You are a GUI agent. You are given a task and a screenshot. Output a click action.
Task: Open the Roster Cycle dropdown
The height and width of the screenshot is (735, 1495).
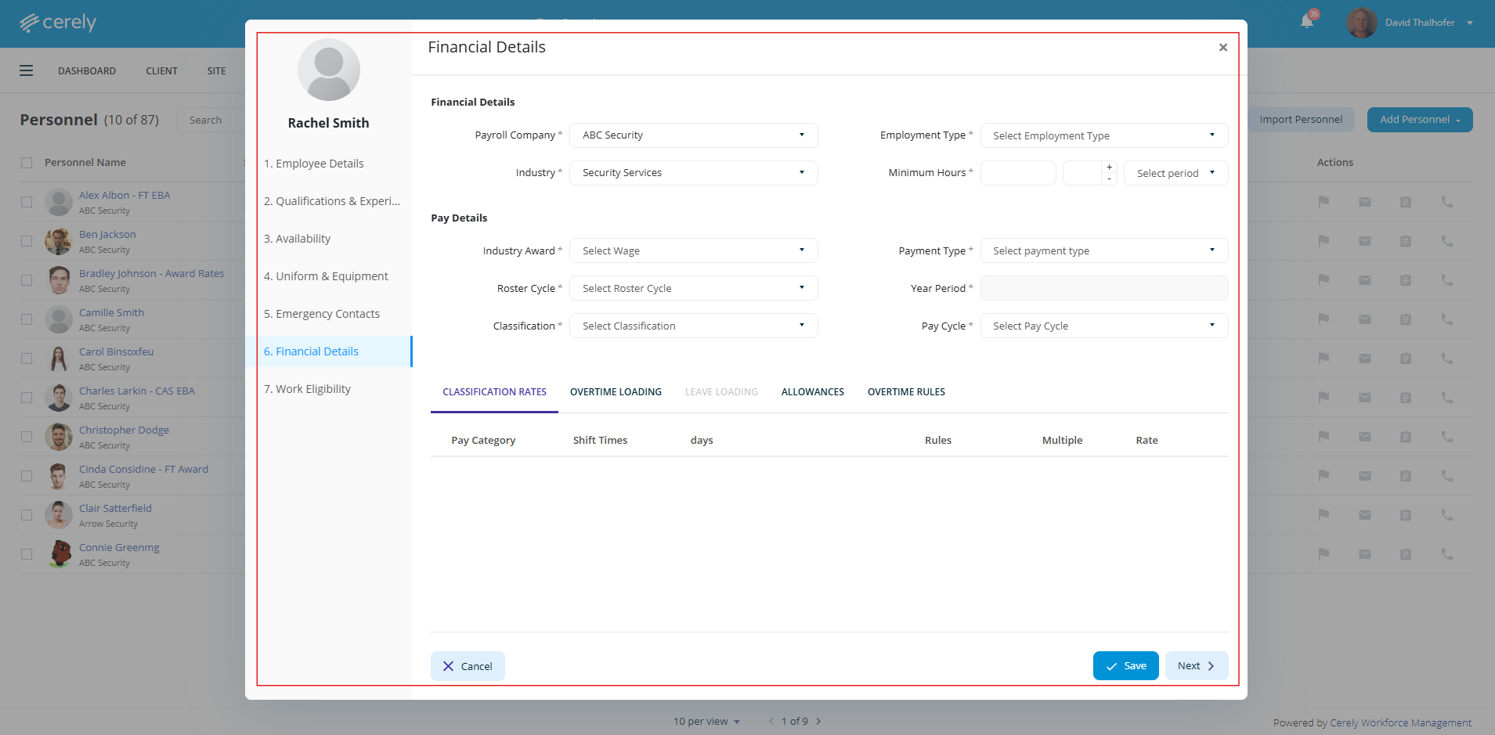(693, 288)
